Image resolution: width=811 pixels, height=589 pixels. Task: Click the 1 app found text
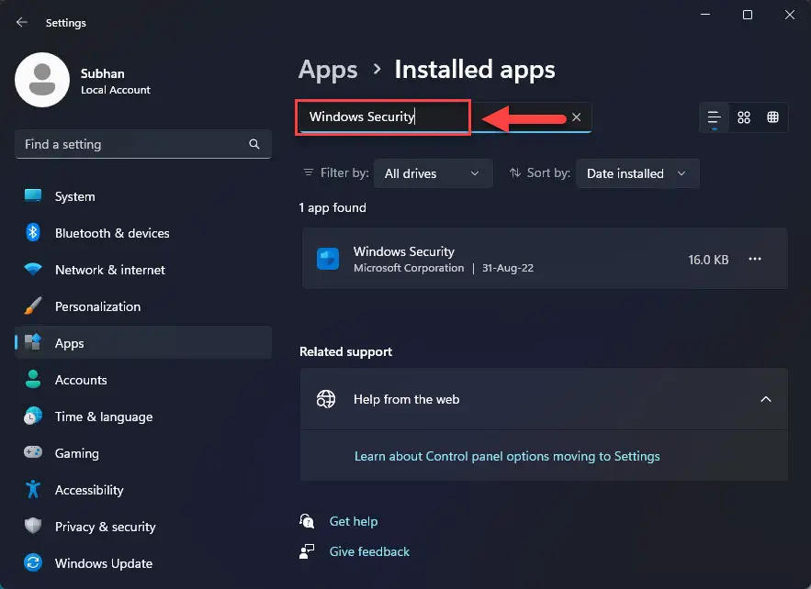332,207
